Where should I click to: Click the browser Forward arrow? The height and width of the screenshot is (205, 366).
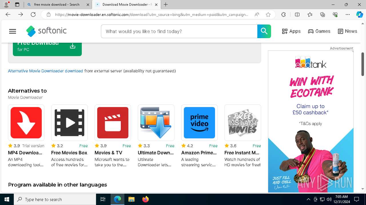click(x=21, y=15)
